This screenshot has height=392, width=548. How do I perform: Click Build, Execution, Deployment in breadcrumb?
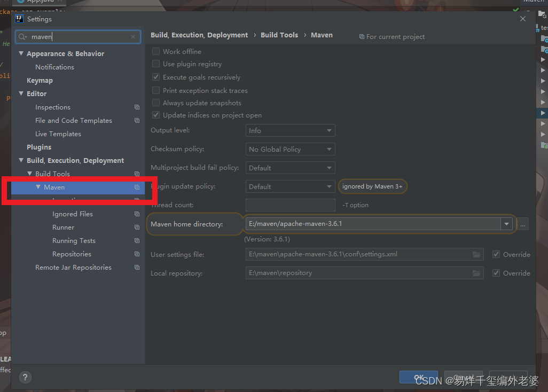(x=199, y=35)
